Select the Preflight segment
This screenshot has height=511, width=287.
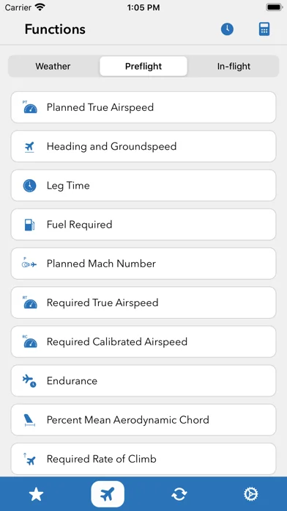[x=143, y=66]
